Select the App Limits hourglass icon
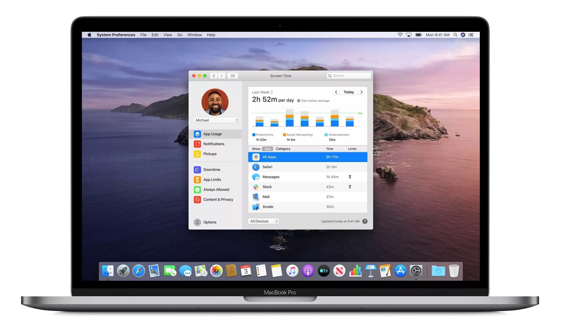The image size is (563, 334). tap(197, 180)
